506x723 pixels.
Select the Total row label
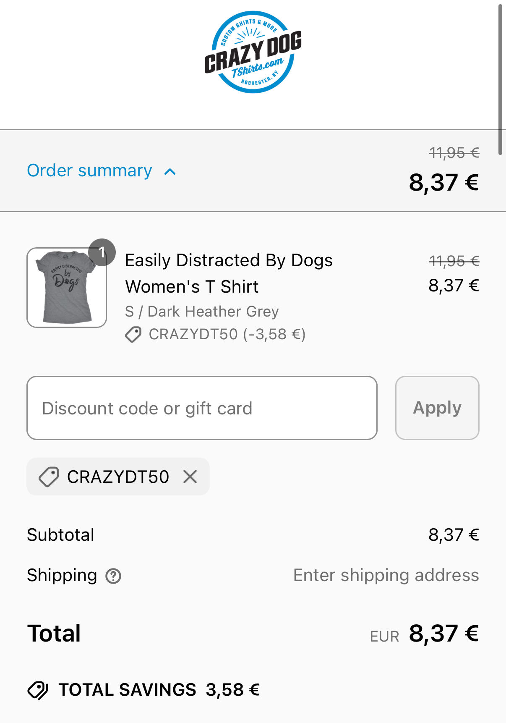(x=53, y=633)
